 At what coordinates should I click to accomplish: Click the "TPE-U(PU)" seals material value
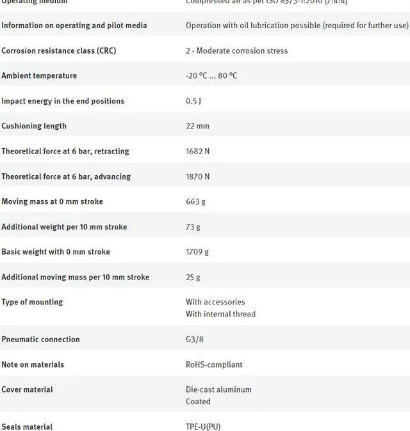pos(203,427)
